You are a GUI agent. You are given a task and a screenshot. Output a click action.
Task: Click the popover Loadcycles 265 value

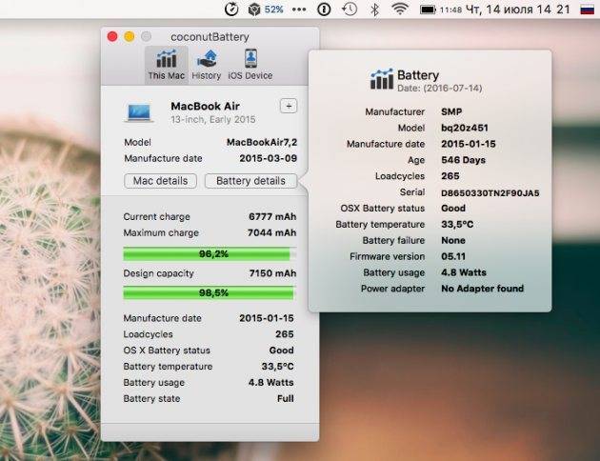(x=450, y=176)
